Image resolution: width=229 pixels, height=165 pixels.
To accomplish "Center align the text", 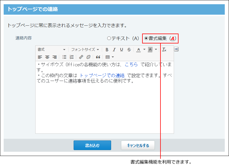I will click(47, 57).
